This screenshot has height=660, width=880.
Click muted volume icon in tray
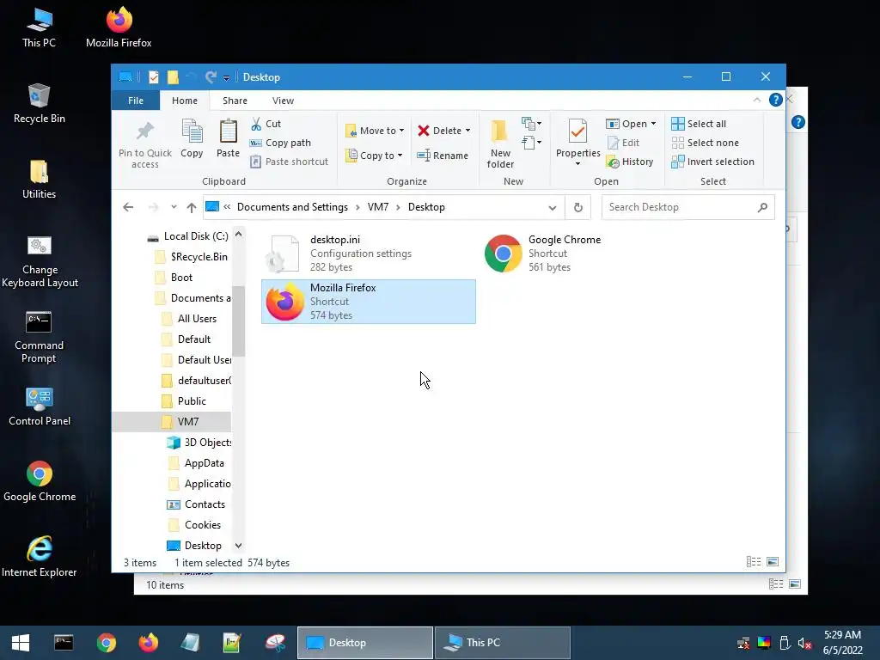point(805,643)
